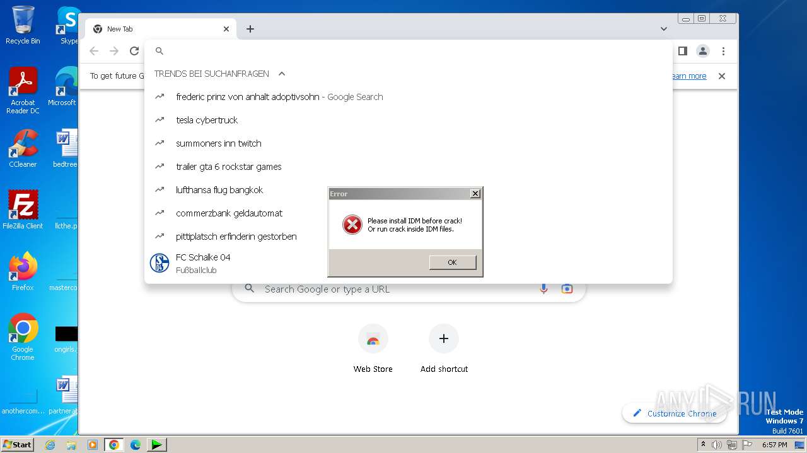Click Customize Chrome button
The height and width of the screenshot is (453, 807).
(x=674, y=413)
